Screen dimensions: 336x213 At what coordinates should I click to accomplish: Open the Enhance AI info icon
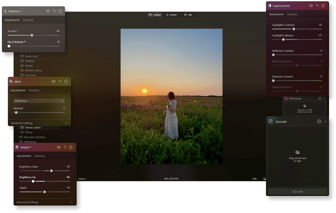point(60,11)
